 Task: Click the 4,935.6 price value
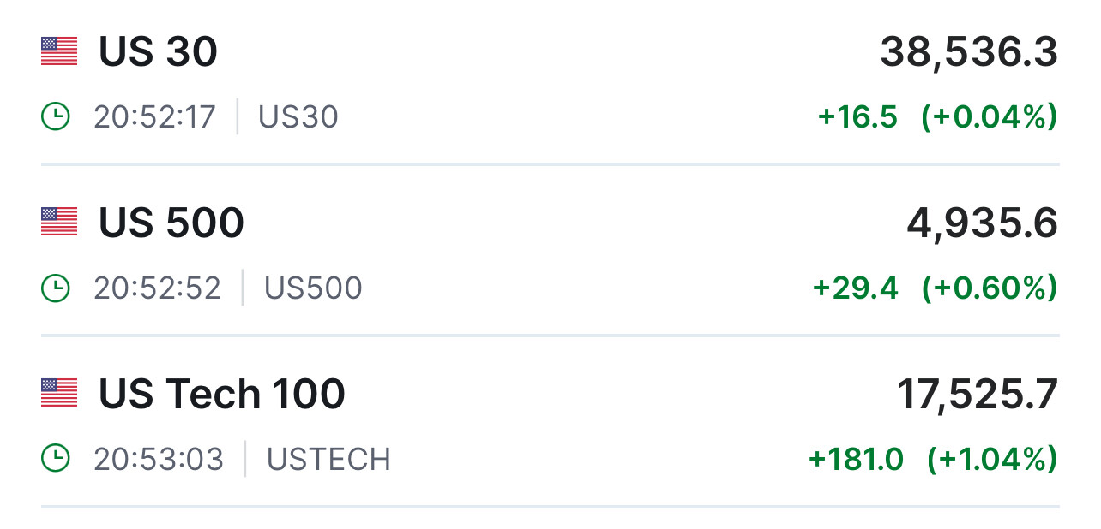pyautogui.click(x=982, y=224)
